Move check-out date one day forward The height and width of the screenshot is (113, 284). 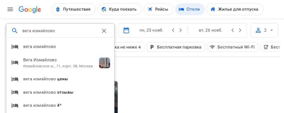pos(240,30)
